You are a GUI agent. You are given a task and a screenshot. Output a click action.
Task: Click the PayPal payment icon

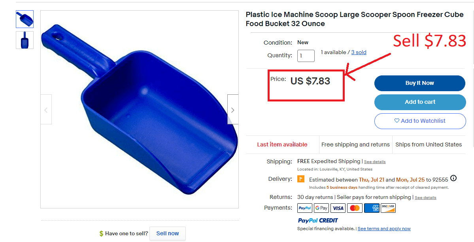pos(305,208)
